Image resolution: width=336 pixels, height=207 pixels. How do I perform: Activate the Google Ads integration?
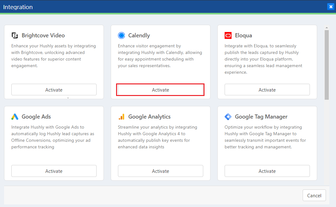click(54, 171)
